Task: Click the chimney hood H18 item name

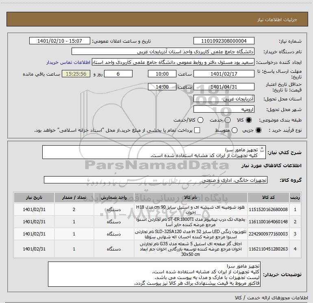Action: 191,209
